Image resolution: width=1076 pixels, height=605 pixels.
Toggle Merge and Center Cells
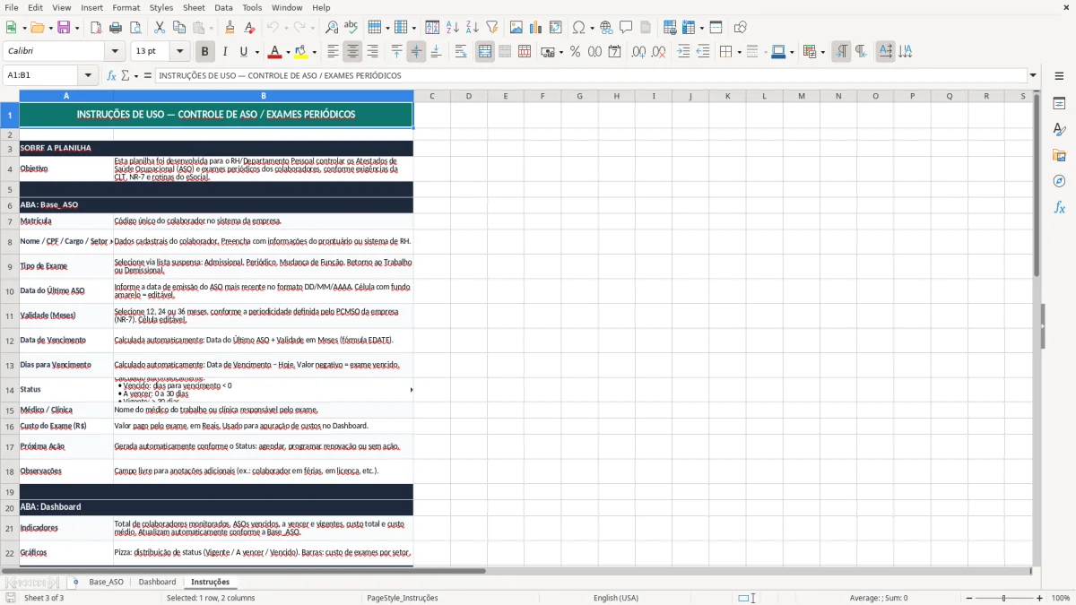(485, 52)
